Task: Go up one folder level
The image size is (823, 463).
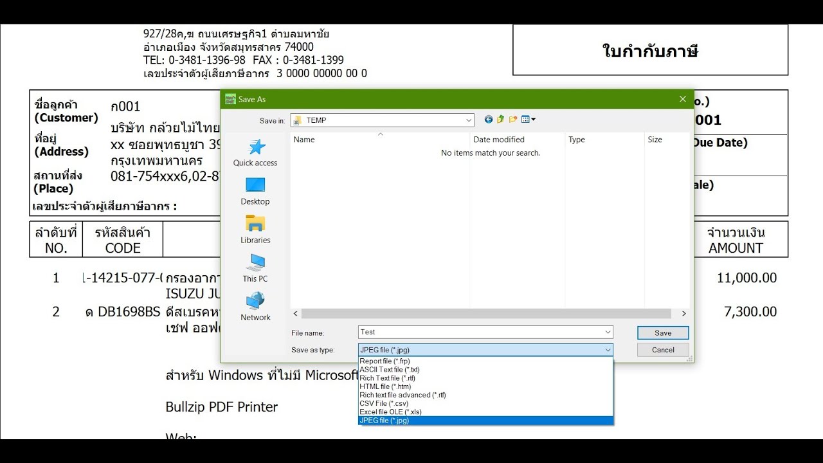Action: tap(501, 120)
